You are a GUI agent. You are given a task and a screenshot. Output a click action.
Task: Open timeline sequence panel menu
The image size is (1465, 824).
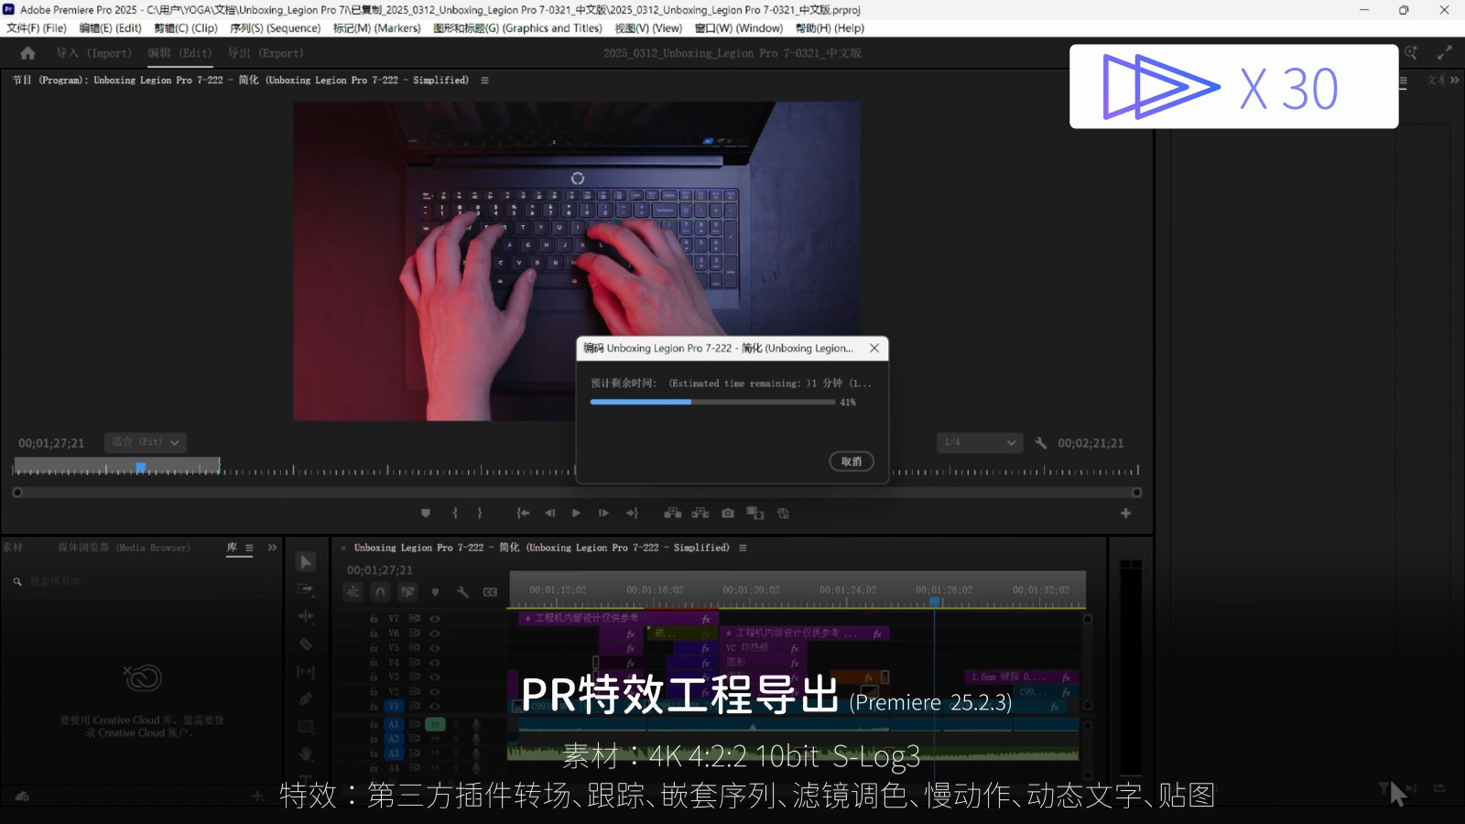743,548
